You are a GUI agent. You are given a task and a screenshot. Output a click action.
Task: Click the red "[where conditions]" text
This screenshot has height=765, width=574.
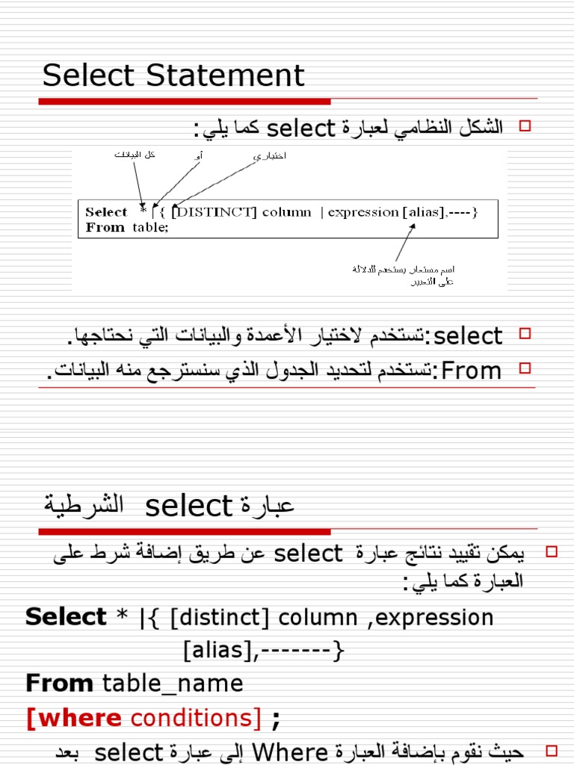click(x=143, y=718)
